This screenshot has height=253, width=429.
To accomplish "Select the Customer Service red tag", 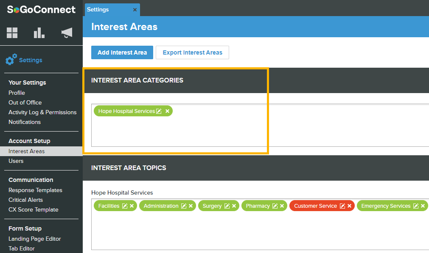I will [315, 206].
